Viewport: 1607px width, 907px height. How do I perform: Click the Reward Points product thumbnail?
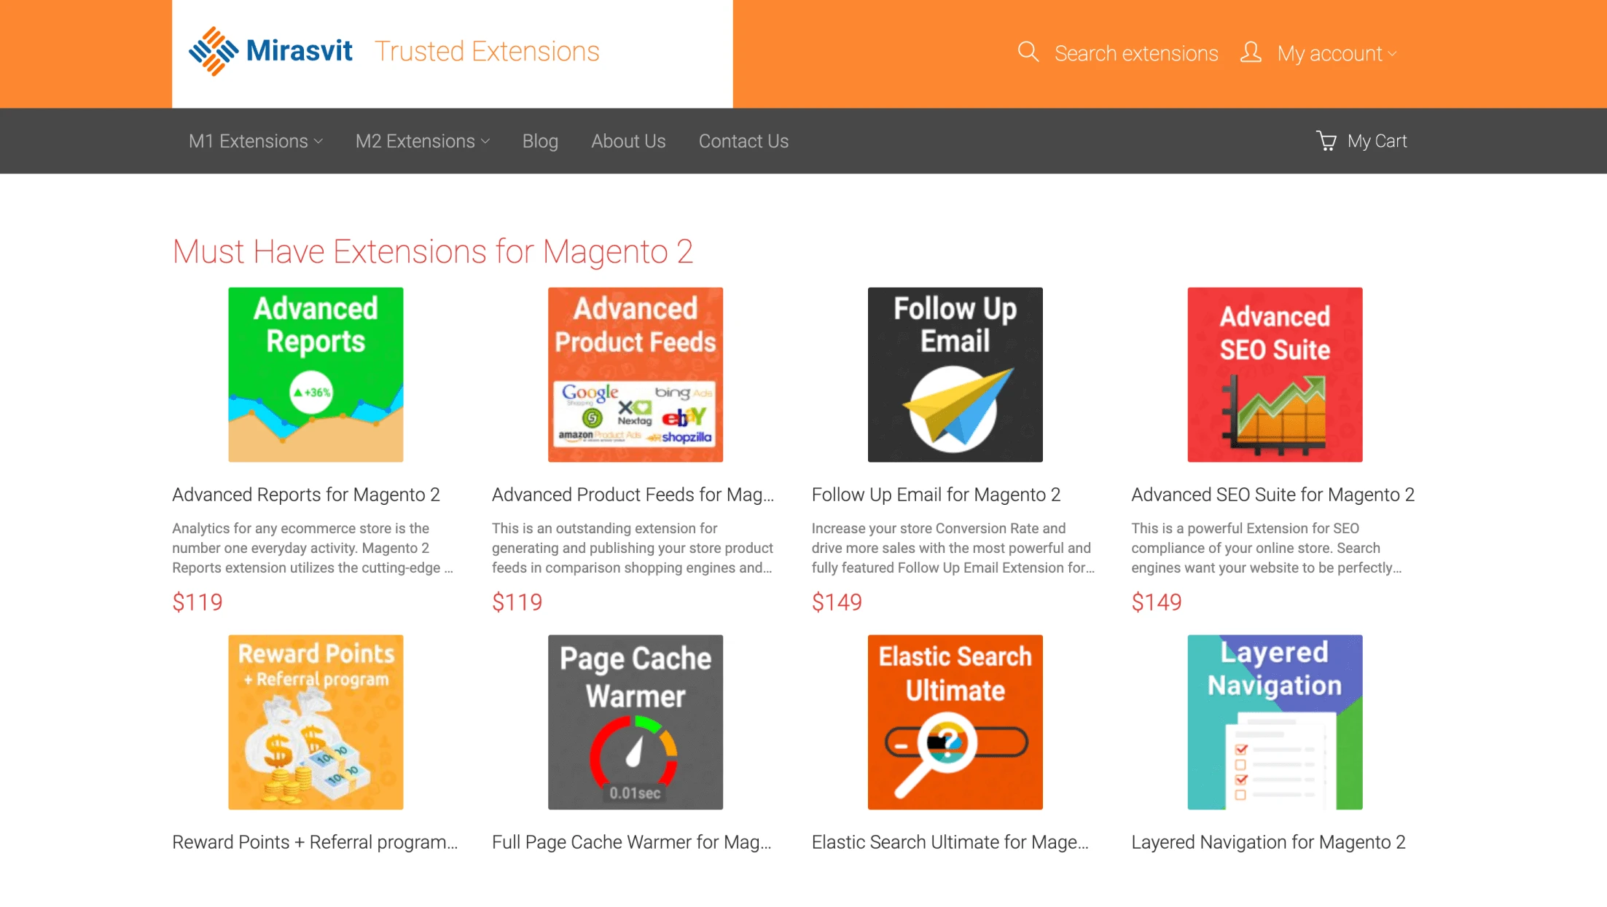tap(315, 722)
